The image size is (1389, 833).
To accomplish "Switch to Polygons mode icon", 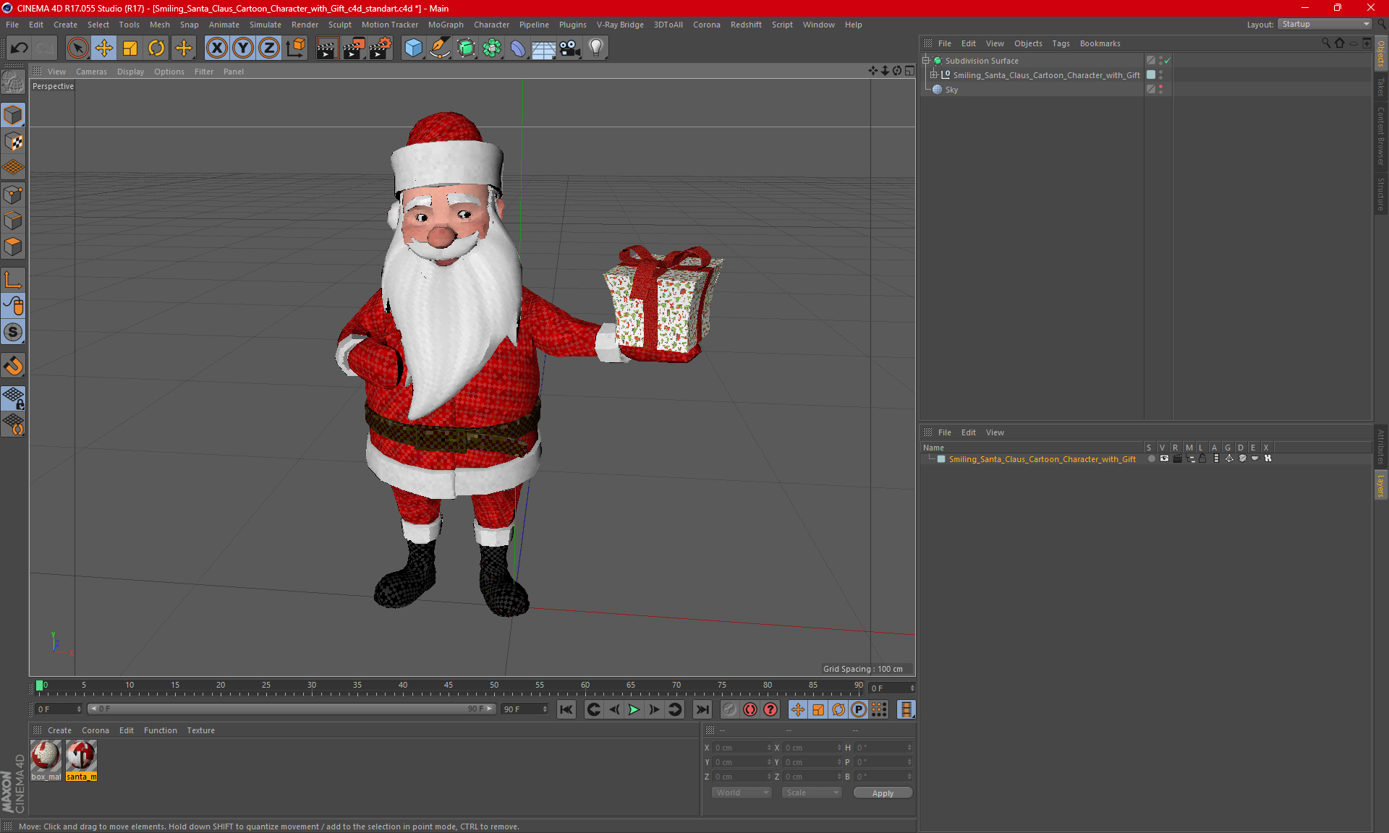I will [13, 247].
